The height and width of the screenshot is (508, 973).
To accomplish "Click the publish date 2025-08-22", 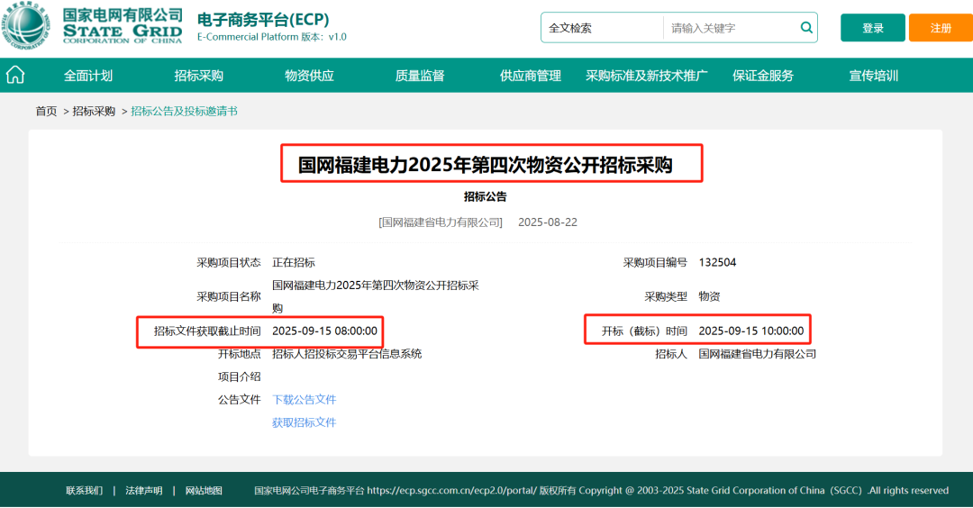I will tap(548, 222).
